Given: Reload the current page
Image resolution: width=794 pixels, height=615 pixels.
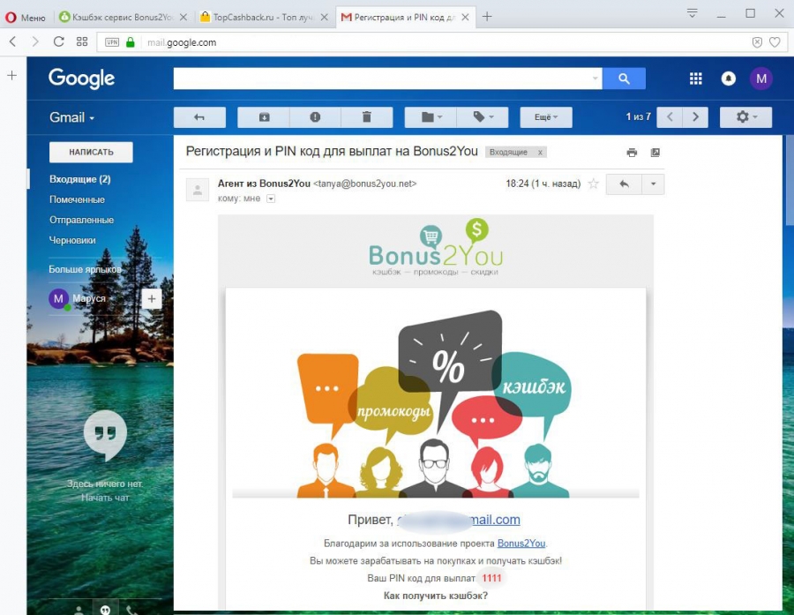Looking at the screenshot, I should coord(59,42).
